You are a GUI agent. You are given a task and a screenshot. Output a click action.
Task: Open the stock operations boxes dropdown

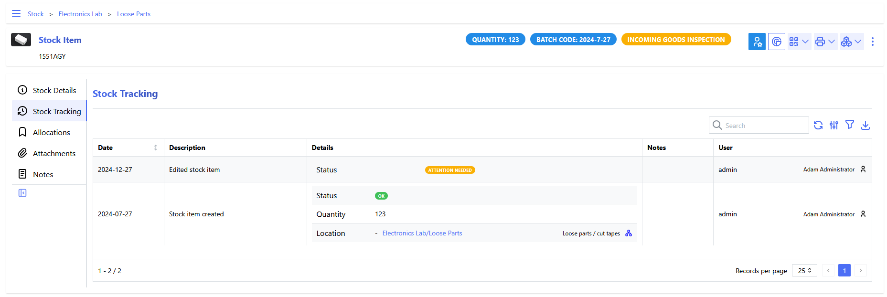[x=852, y=42]
